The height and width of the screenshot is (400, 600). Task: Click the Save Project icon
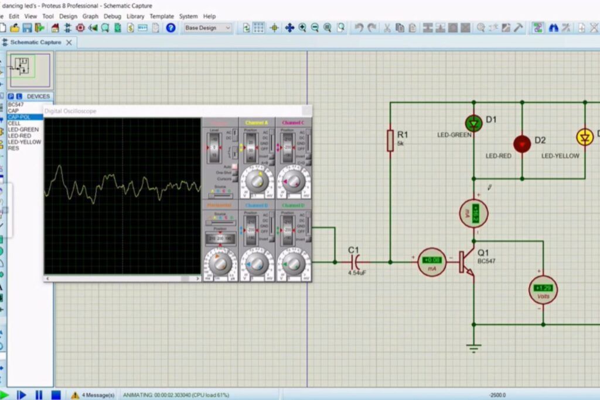tap(28, 28)
